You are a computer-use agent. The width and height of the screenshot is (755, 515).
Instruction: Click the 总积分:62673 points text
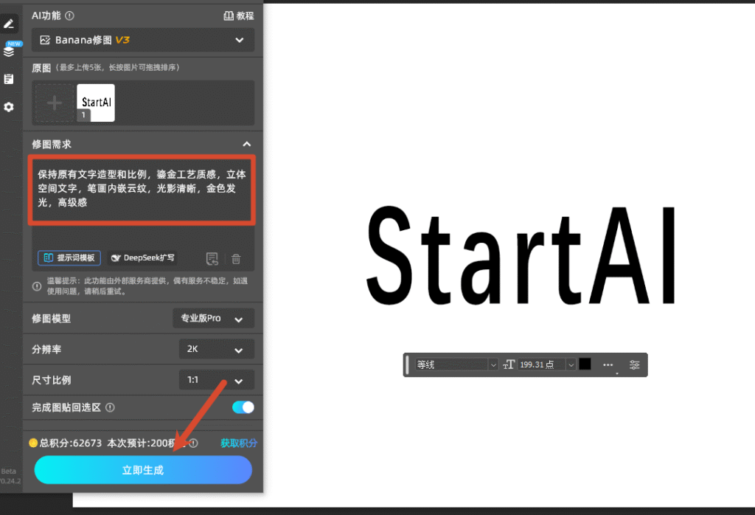71,443
